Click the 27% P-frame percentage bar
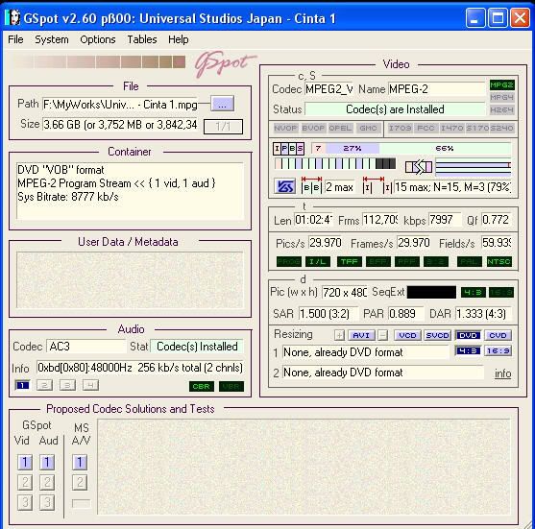This screenshot has height=529, width=535. click(x=353, y=149)
